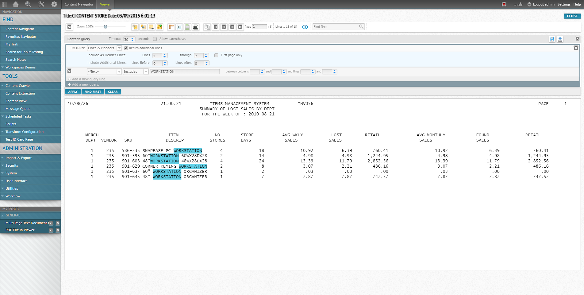Adjust the header lines through stepper
The image size is (584, 295).
tap(206, 56)
